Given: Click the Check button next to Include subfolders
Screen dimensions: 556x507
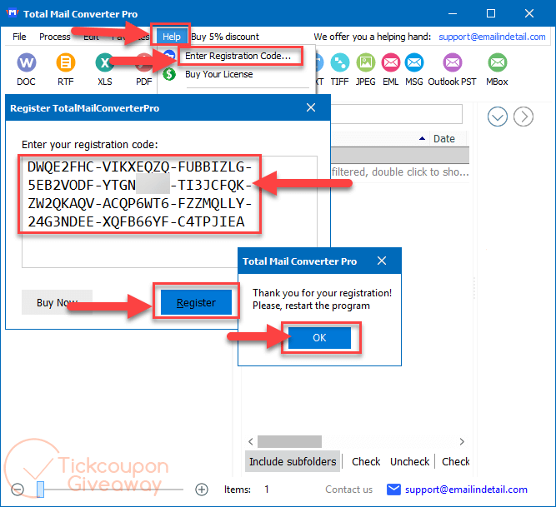Looking at the screenshot, I should [366, 462].
